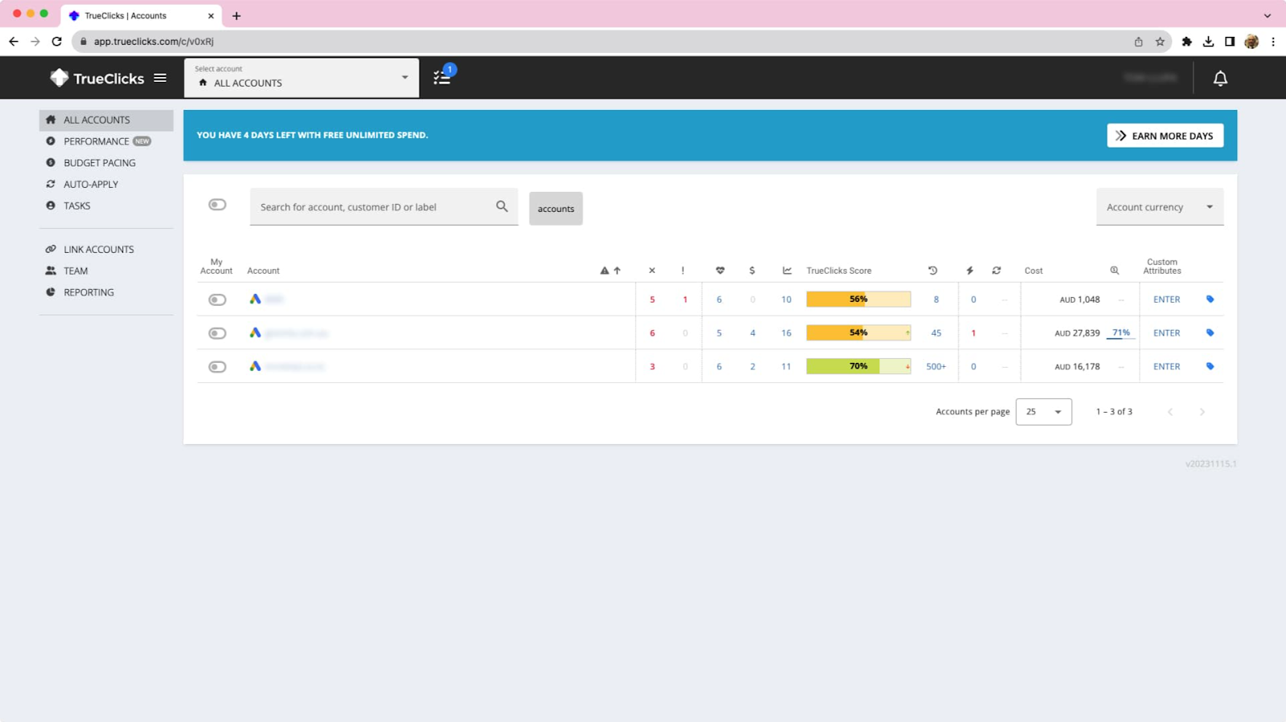Open the tasks checklist icon with badge

click(442, 77)
